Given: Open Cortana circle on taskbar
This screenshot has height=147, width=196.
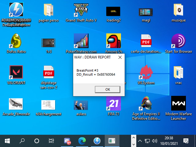Looking at the screenshot, I should [37, 141].
